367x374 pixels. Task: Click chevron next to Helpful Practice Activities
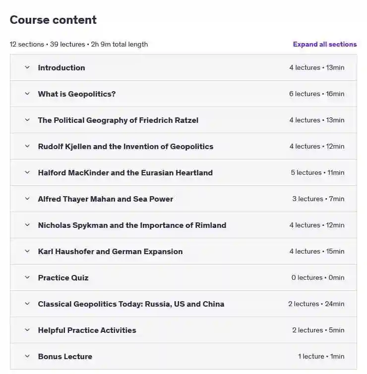[27, 330]
